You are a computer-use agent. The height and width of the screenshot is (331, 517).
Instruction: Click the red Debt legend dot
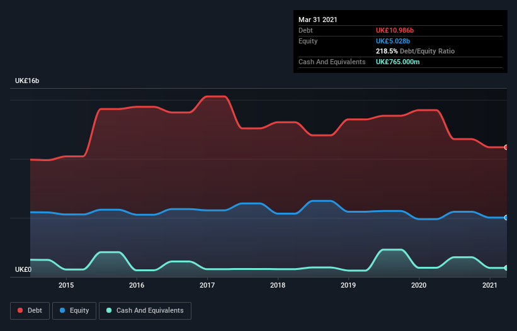20,310
